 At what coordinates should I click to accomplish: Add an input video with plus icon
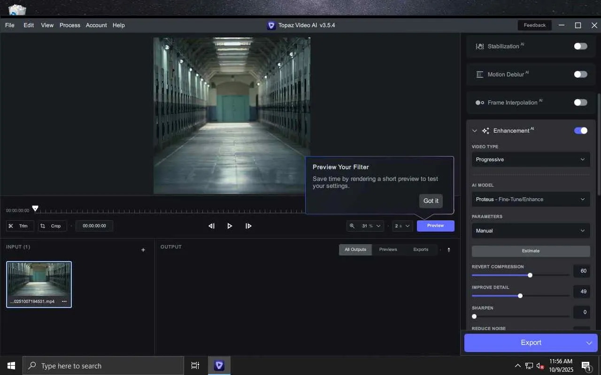coord(143,250)
